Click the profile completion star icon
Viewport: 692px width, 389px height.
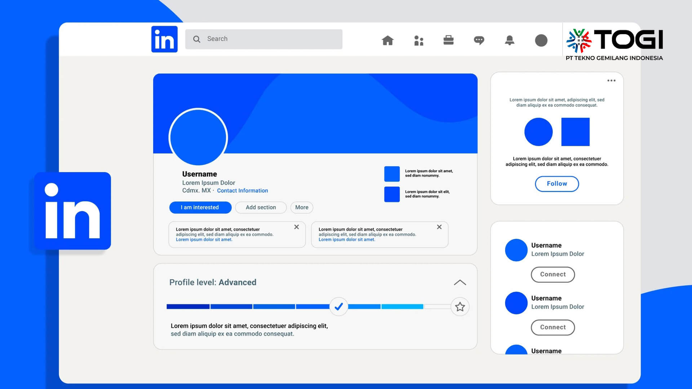[459, 307]
